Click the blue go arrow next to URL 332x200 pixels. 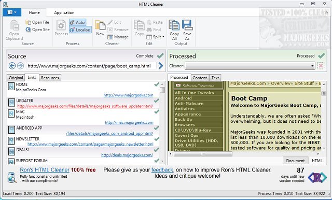pos(161,66)
